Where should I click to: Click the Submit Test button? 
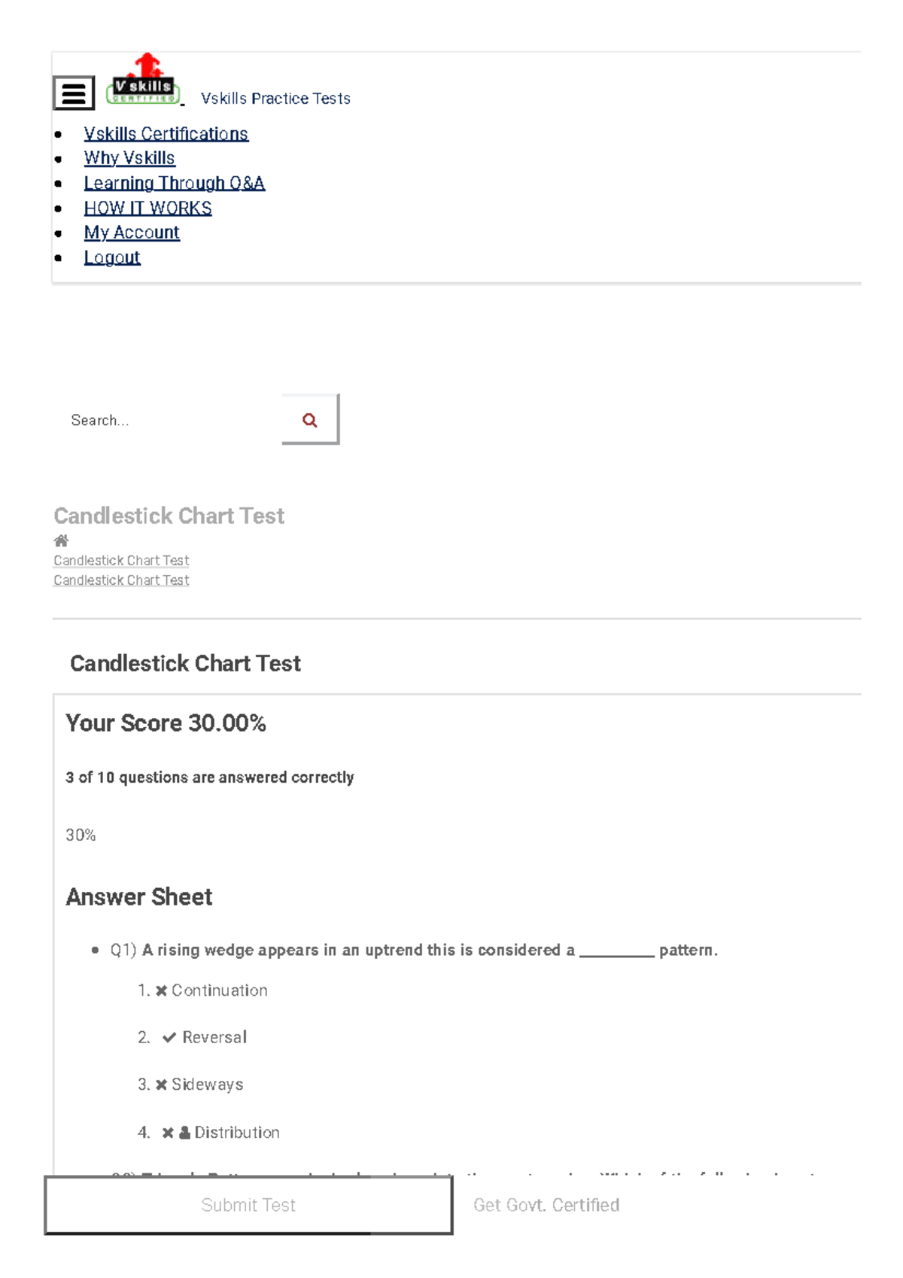[248, 1205]
